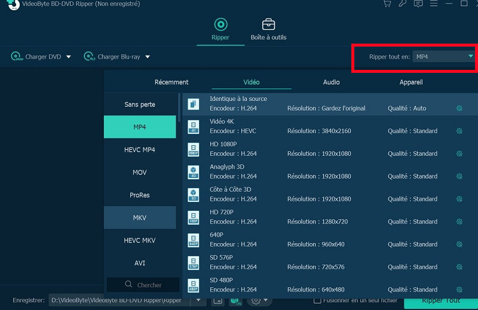Screen dimensions: 478x310
Task: Switch to the Appareil tab
Action: [x=411, y=82]
